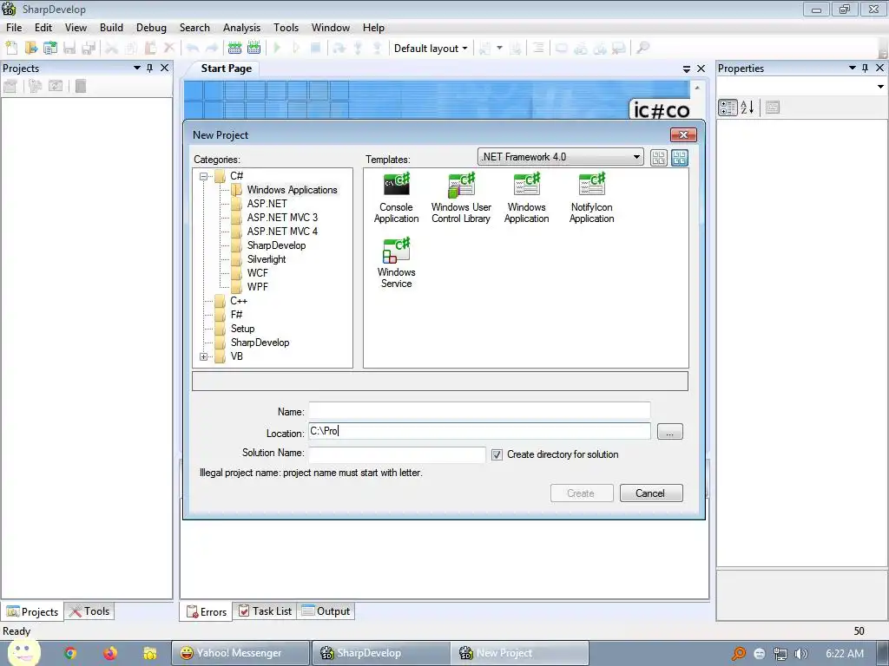Viewport: 889px width, 666px height.
Task: Collapse the C# category node
Action: coord(203,176)
